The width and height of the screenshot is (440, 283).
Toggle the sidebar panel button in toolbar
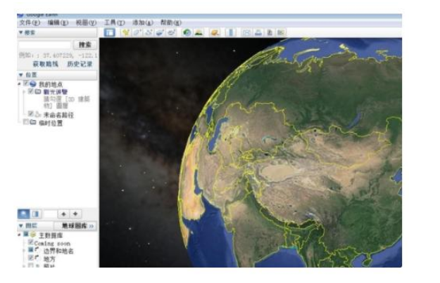coord(109,32)
